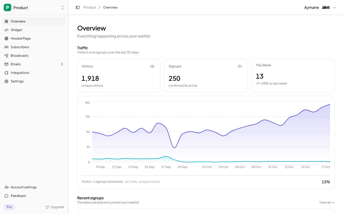Click the Settings gear icon
Image resolution: width=343 pixels, height=214 pixels.
6,81
